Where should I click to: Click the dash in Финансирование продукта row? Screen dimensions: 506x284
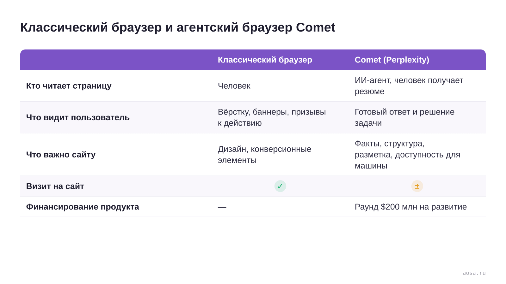coord(222,207)
